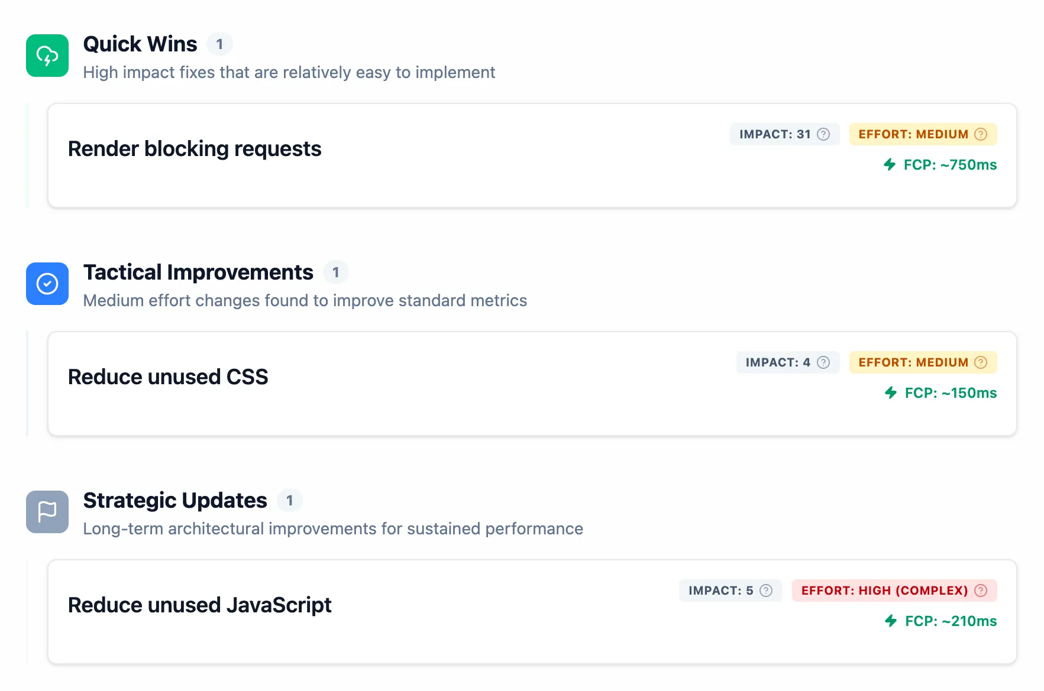Click the help icon beside IMPACT: 5
The height and width of the screenshot is (691, 1044).
pos(765,591)
